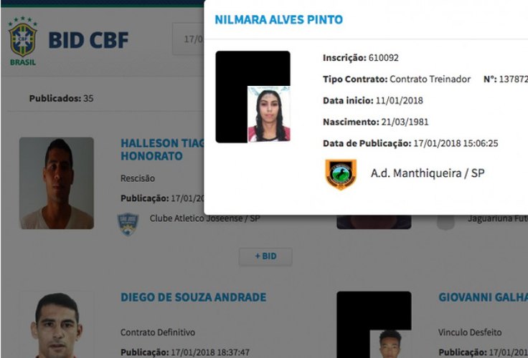528x358 pixels.
Task: Click the Jaguariuna club badge placeholder
Action: pyautogui.click(x=445, y=223)
